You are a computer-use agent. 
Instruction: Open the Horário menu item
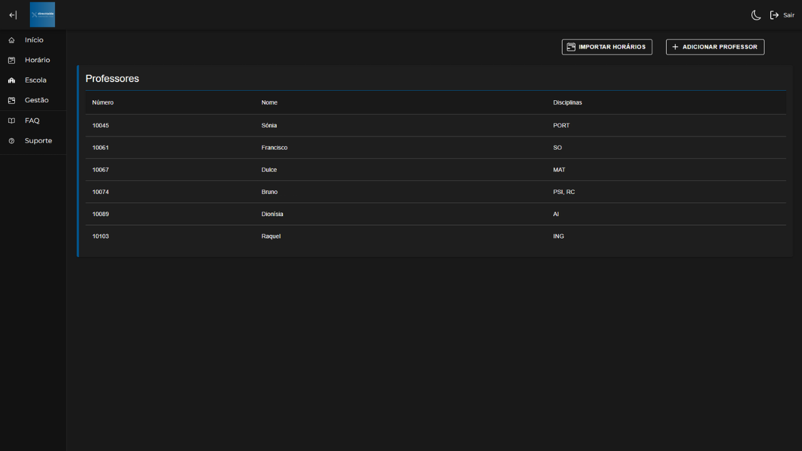(37, 60)
